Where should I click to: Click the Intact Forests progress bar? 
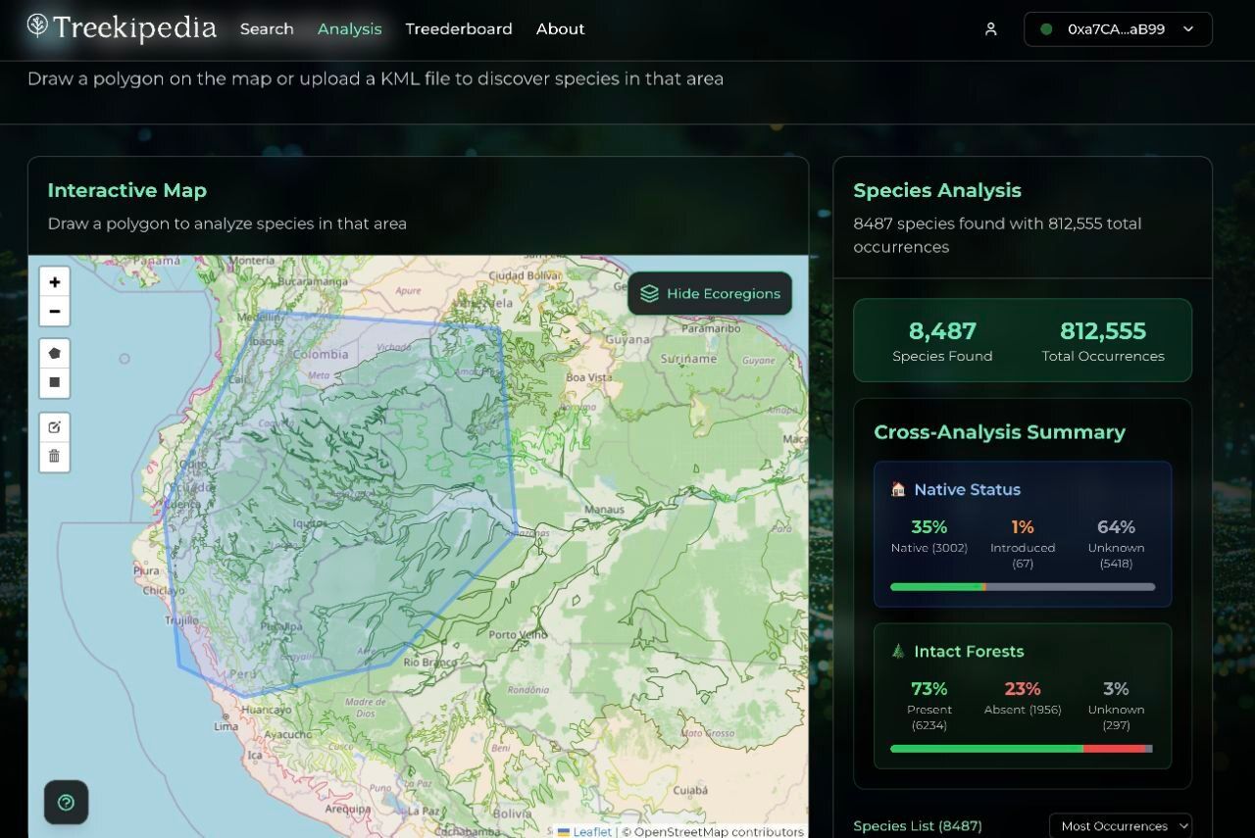pyautogui.click(x=1023, y=749)
